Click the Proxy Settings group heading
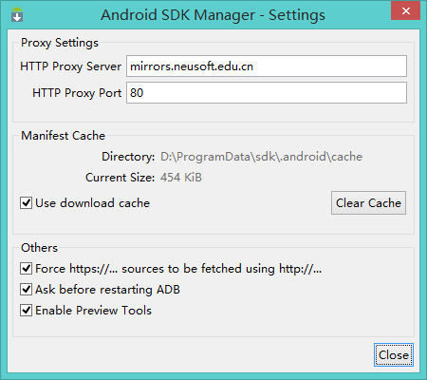This screenshot has width=427, height=380. click(x=60, y=43)
